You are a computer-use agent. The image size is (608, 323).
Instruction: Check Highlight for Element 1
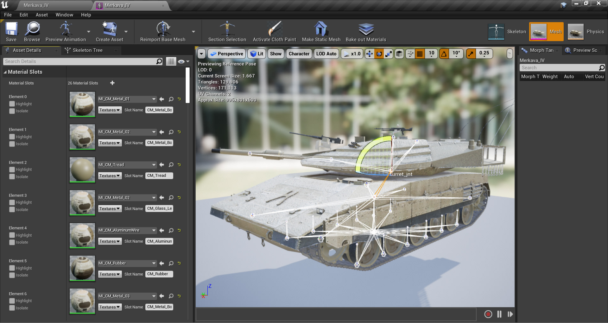pyautogui.click(x=12, y=137)
